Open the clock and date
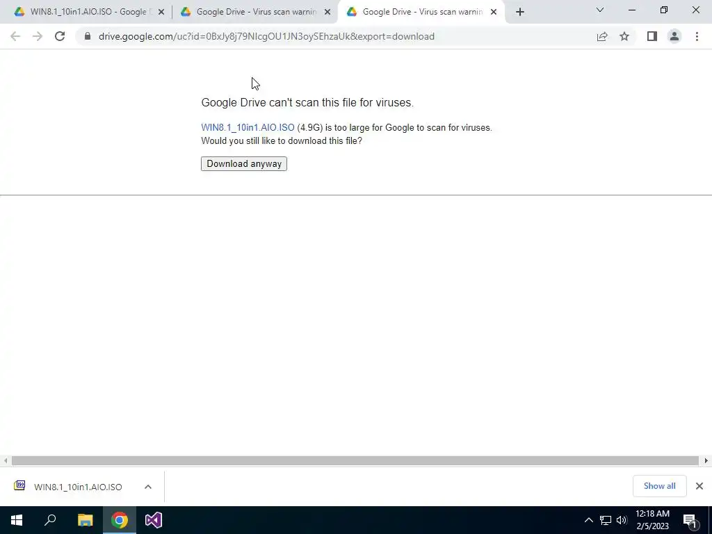Image resolution: width=712 pixels, height=534 pixels. [x=652, y=520]
